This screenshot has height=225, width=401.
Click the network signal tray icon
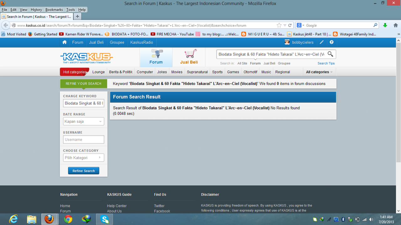[x=364, y=219]
